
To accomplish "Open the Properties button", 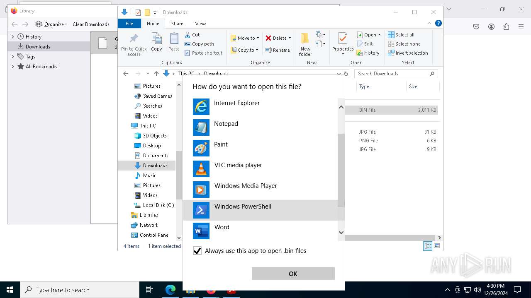I will point(343,45).
